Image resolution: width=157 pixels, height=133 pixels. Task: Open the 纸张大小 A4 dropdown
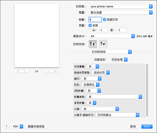tap(112, 36)
